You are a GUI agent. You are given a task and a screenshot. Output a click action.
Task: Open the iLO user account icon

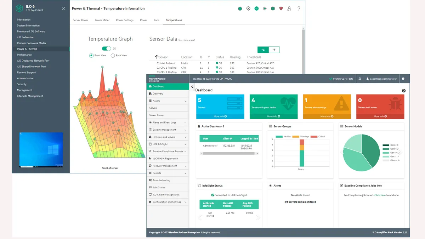(290, 8)
